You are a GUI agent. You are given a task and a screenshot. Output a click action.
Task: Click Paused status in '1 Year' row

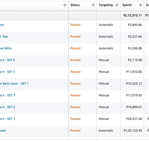[x=75, y=37]
